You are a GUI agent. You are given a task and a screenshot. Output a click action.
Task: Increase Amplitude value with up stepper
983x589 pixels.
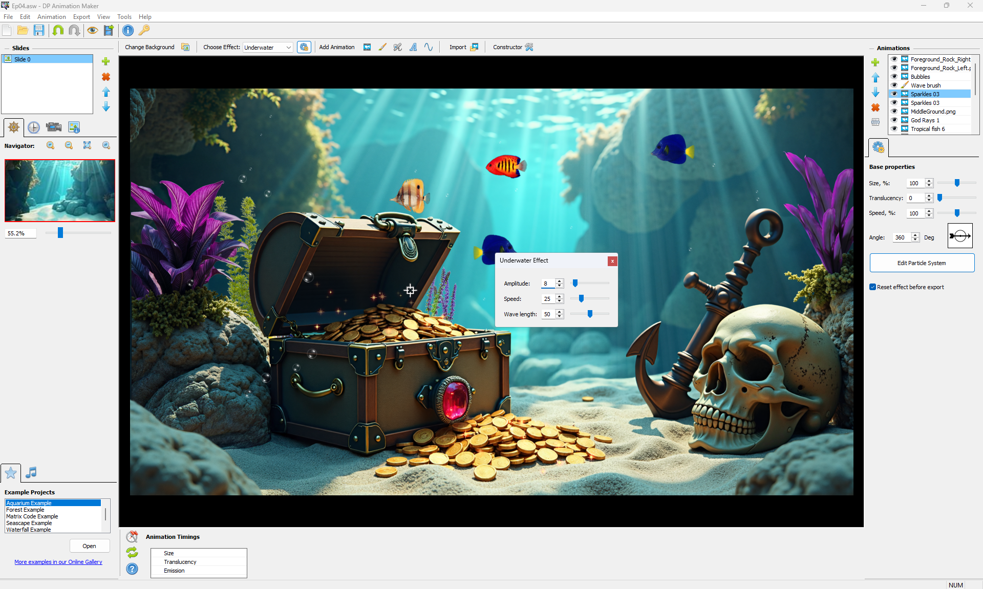(x=560, y=281)
